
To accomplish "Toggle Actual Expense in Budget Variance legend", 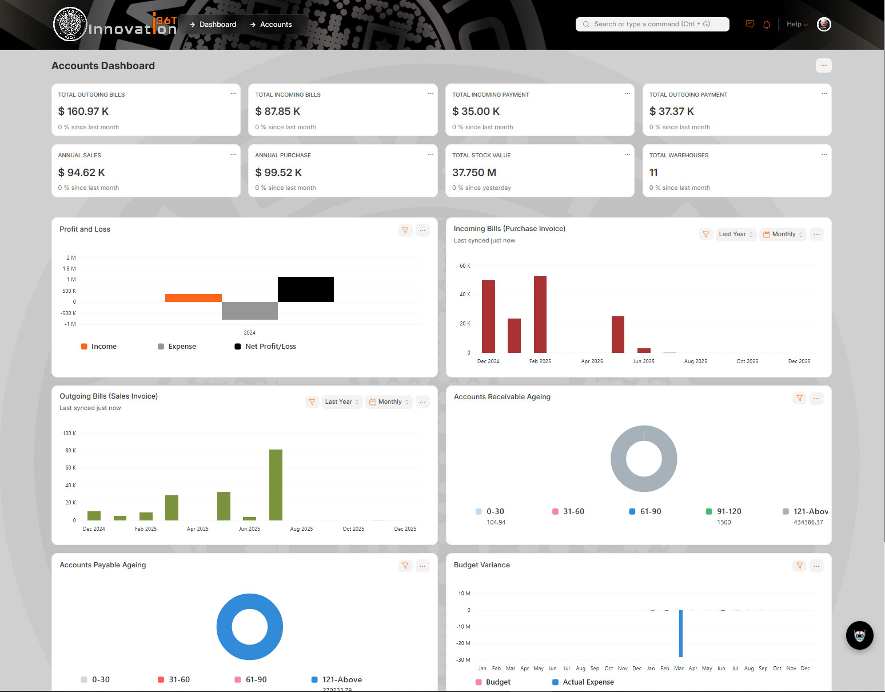I will click(x=583, y=682).
